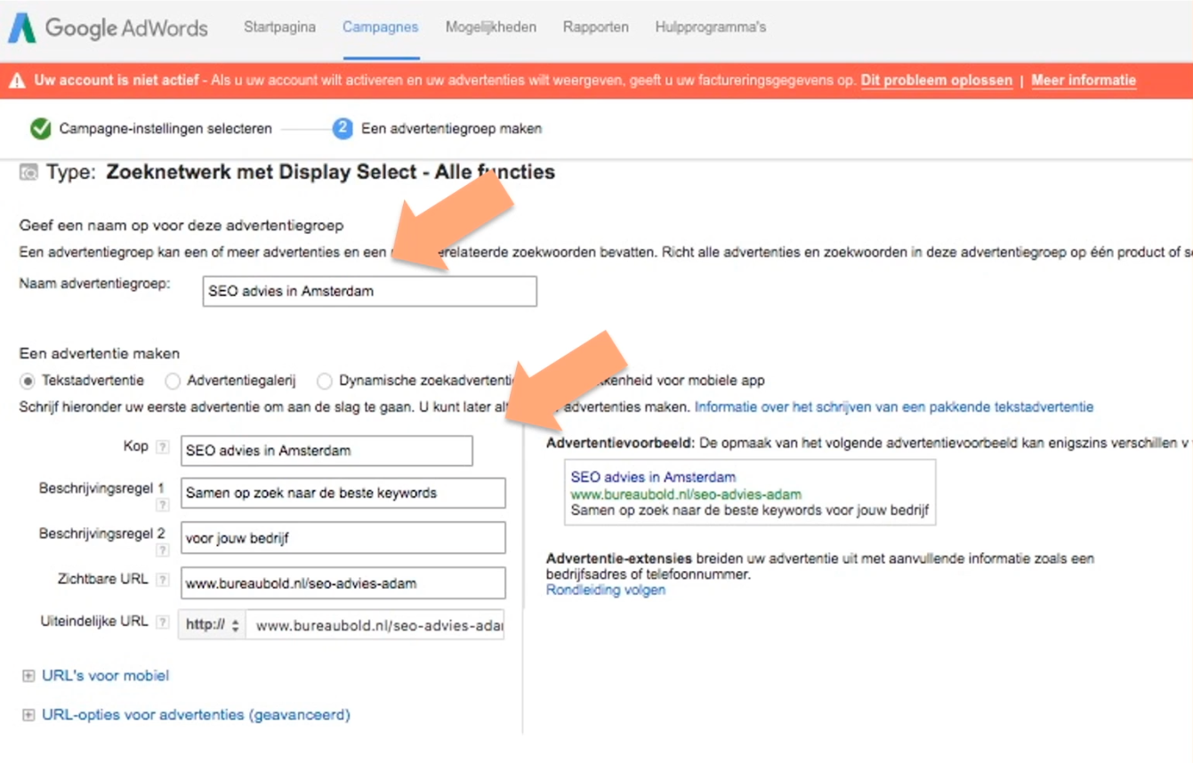Choose the Advertentiegalerij radio button
The image size is (1193, 763).
click(x=173, y=381)
